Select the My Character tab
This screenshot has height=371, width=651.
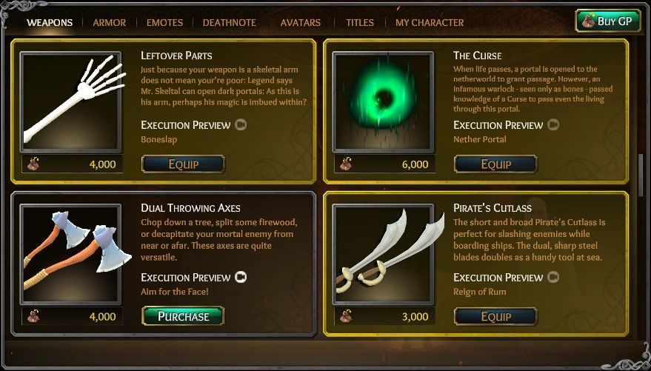tap(430, 22)
